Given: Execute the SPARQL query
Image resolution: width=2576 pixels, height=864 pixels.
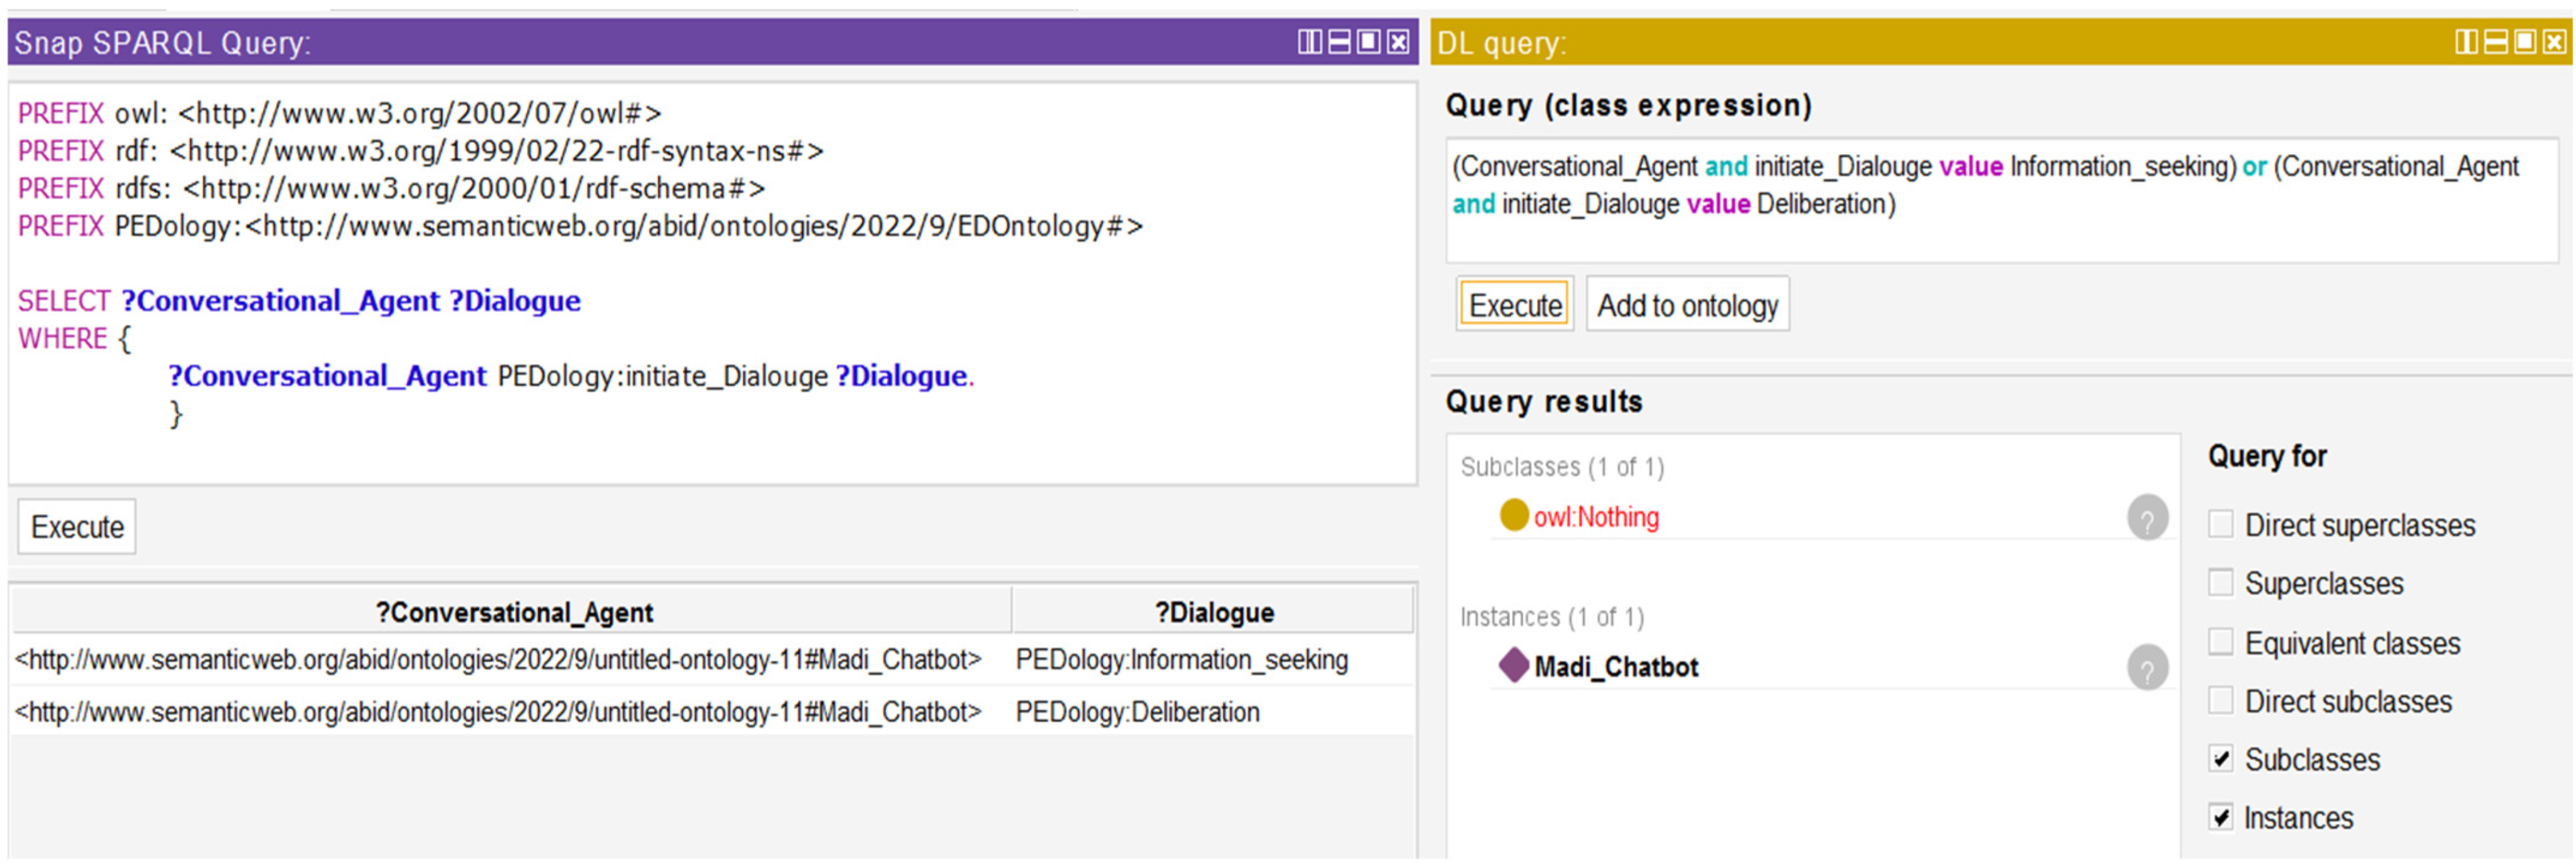Looking at the screenshot, I should pos(77,527).
